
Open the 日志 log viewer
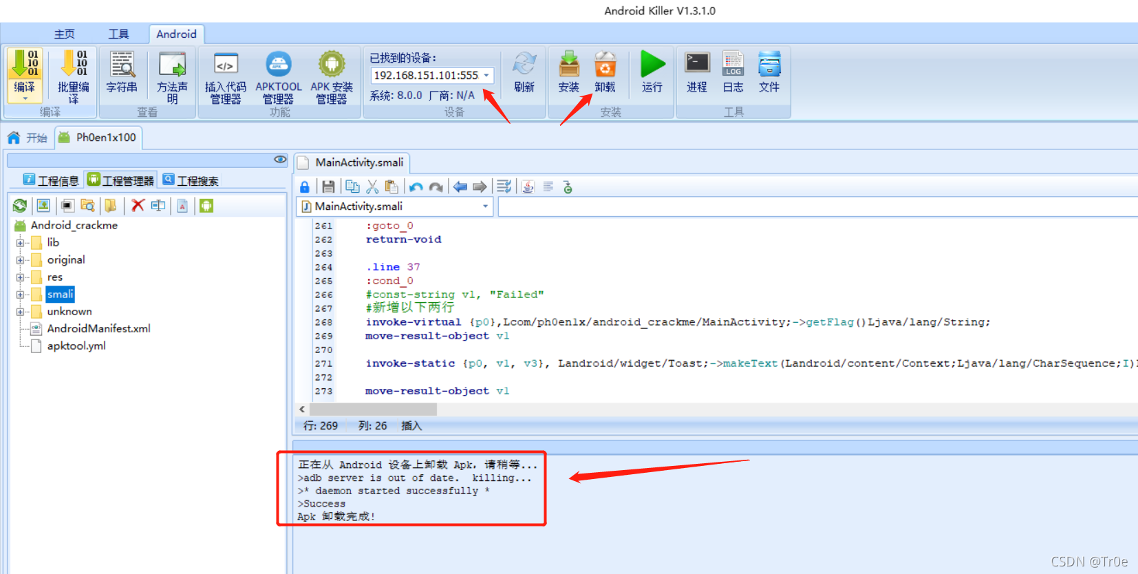click(733, 72)
